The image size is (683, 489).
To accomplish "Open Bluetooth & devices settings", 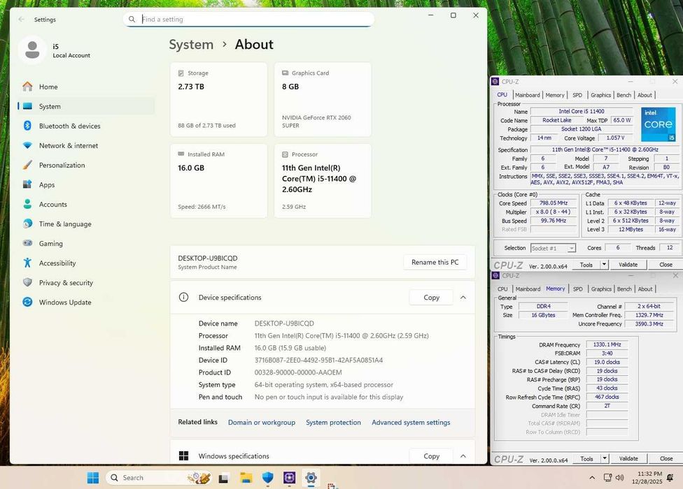I will click(x=86, y=126).
